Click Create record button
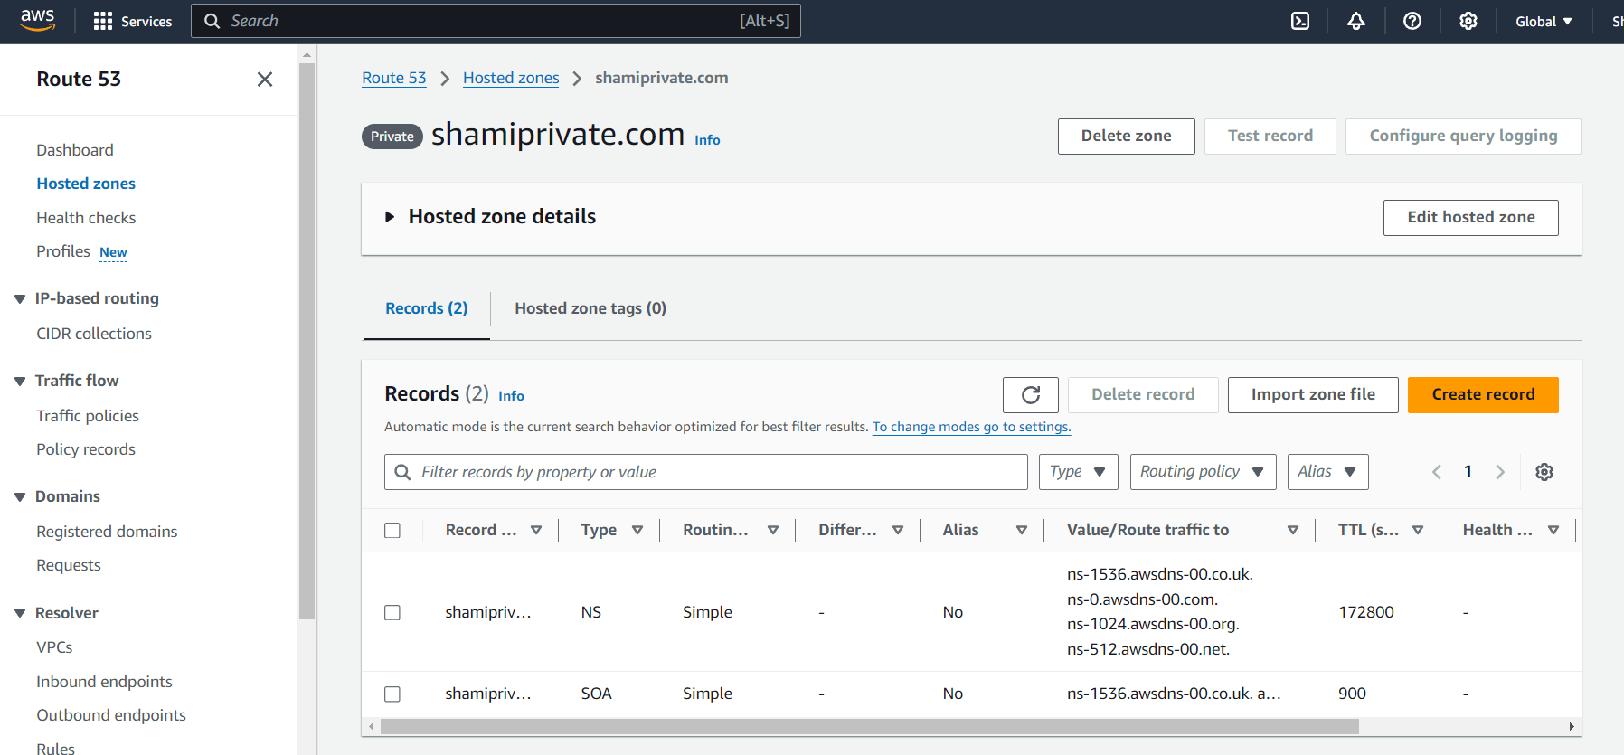Viewport: 1624px width, 755px height. pos(1483,395)
